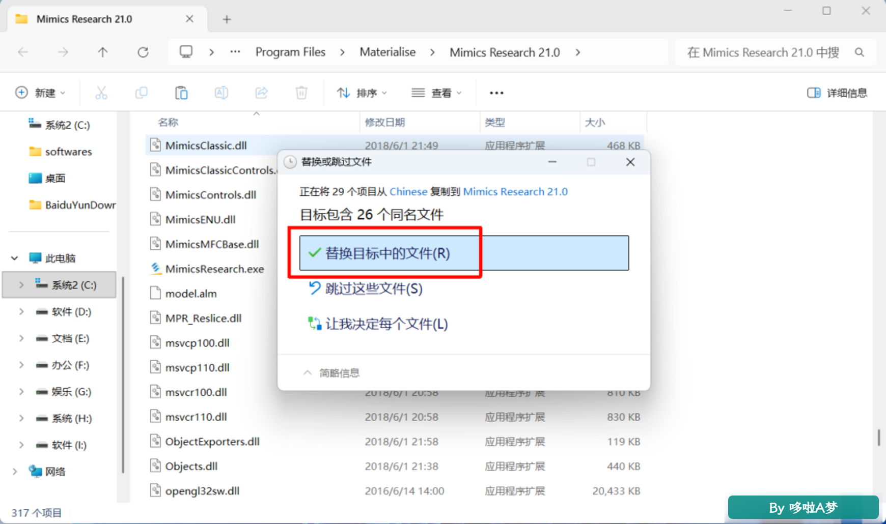886x524 pixels.
Task: Close the replace or skip files dialog
Action: tap(630, 162)
